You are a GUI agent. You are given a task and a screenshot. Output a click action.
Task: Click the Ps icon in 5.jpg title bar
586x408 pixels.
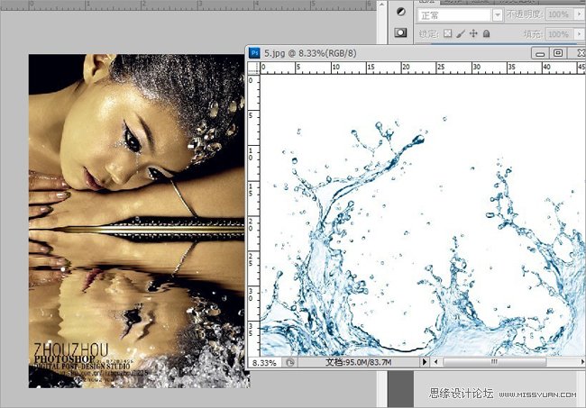pos(254,53)
